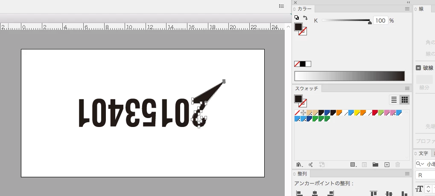435x196 pixels.
Task: Cycle カラー panel size with tab arrows
Action: (295, 9)
